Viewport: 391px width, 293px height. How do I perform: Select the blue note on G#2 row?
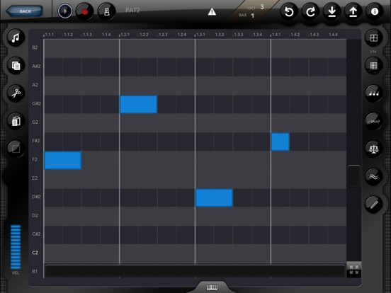point(139,105)
